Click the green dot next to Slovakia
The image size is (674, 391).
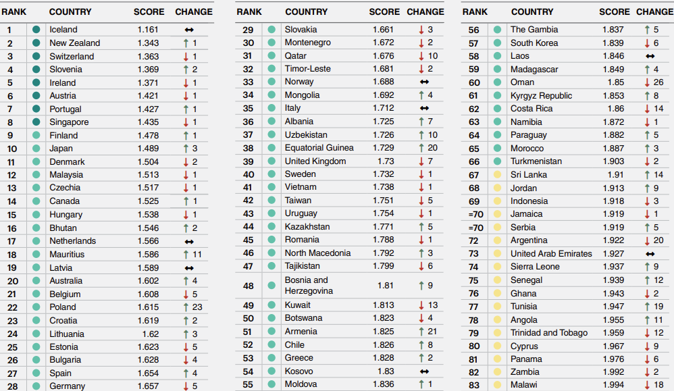click(x=271, y=30)
